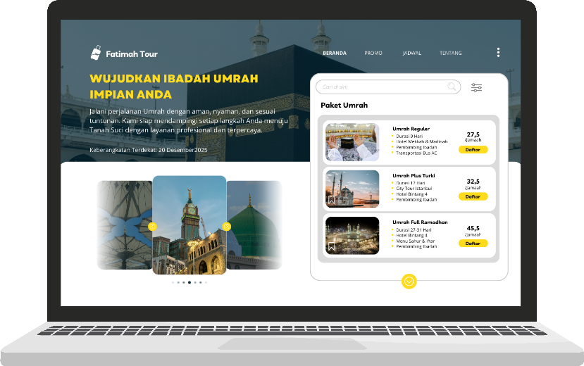584x366 pixels.
Task: Click the 27,5 price value
Action: coord(473,134)
